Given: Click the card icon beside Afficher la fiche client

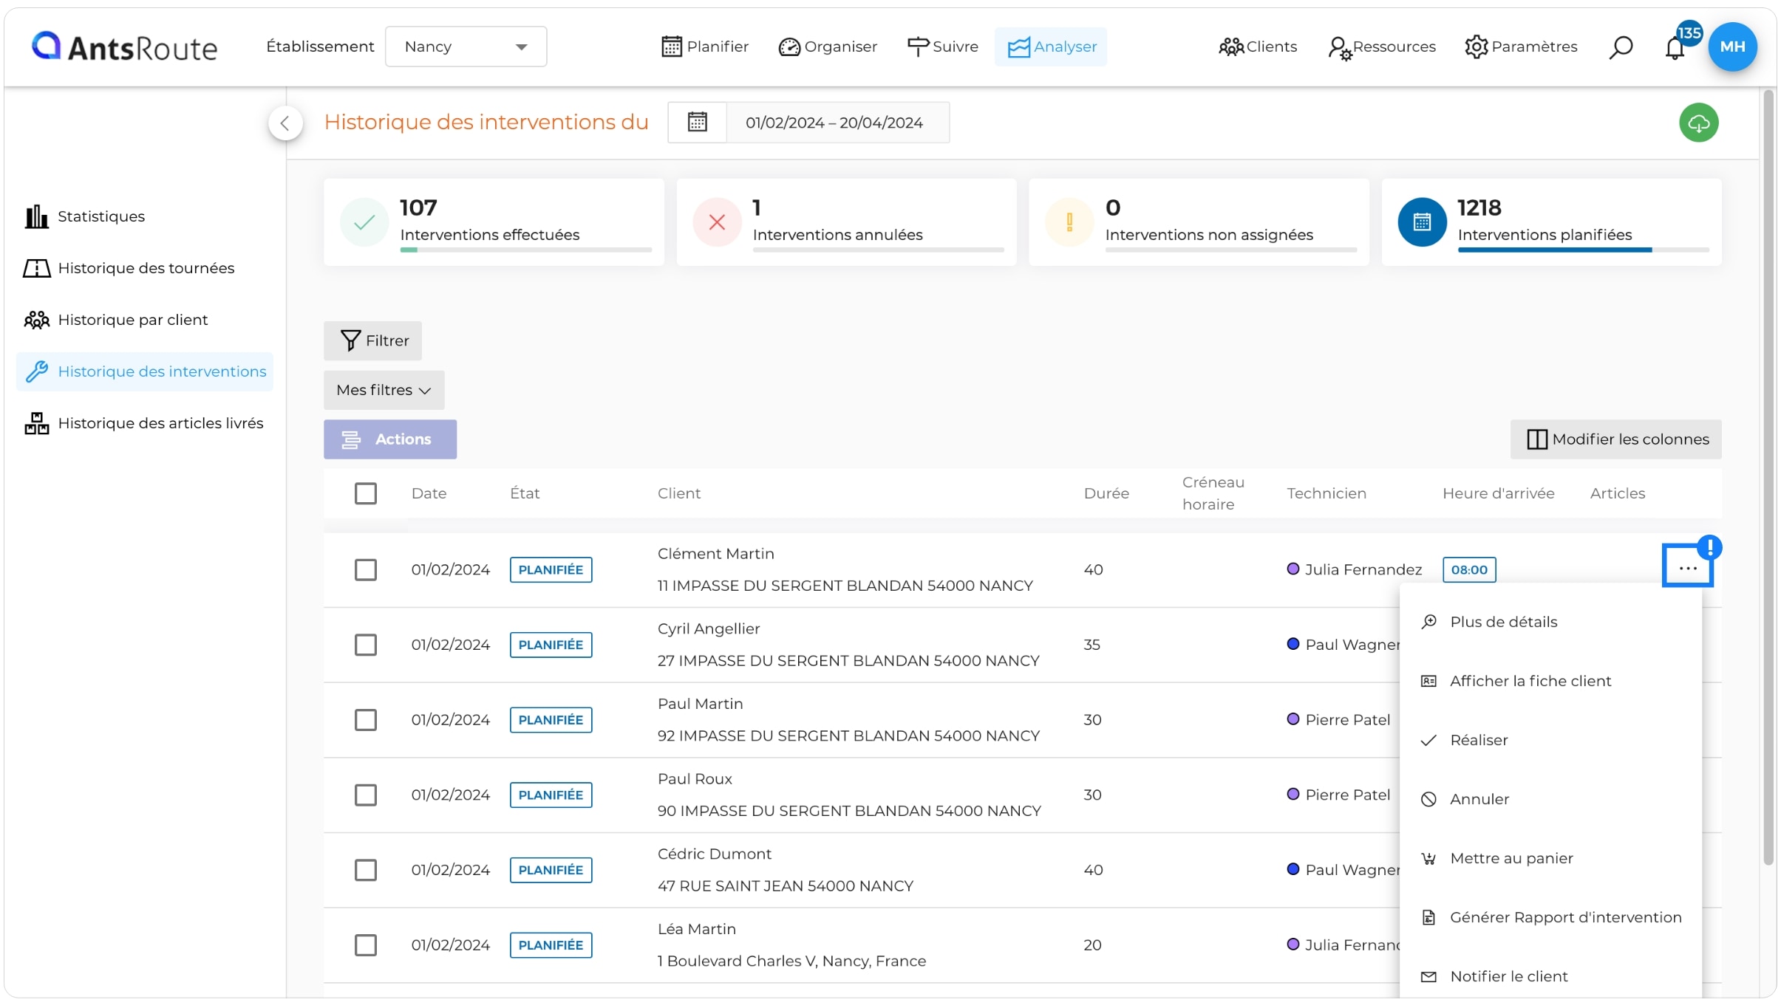Looking at the screenshot, I should coord(1428,681).
